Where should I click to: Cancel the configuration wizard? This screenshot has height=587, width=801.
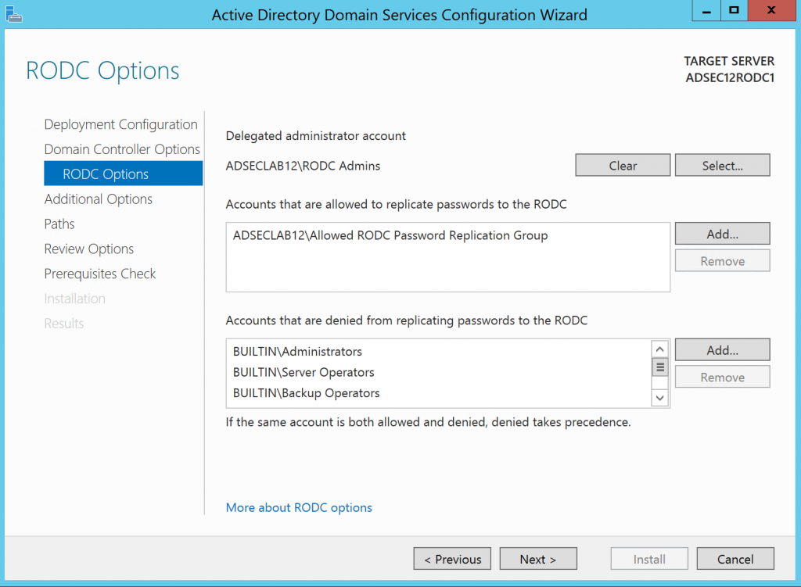tap(735, 558)
